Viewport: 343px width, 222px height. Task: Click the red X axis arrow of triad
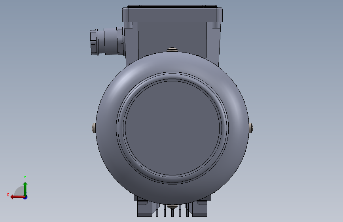[17, 197]
